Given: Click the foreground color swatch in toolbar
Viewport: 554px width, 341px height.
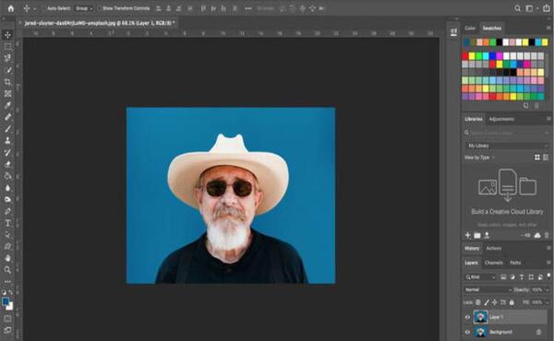Looking at the screenshot, I should pyautogui.click(x=6, y=302).
